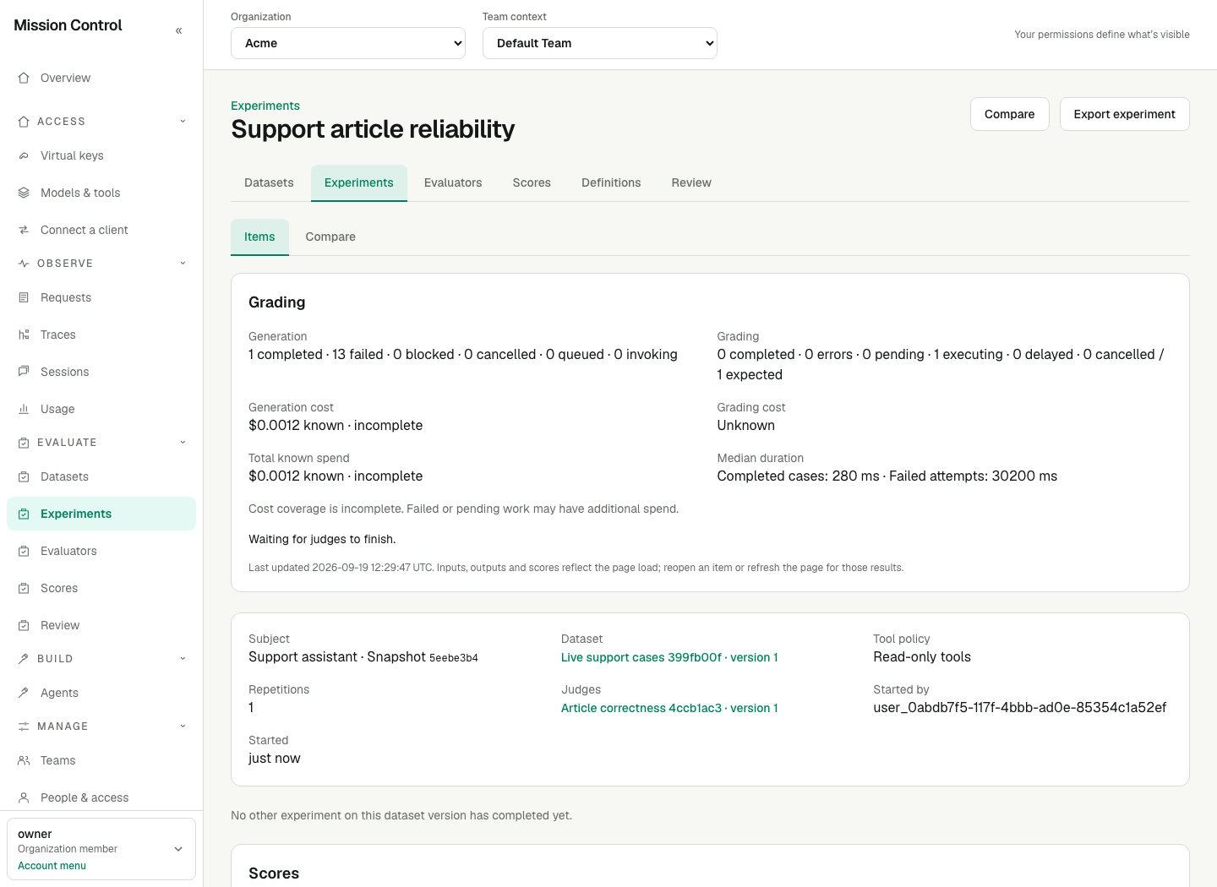This screenshot has height=887, width=1217.
Task: Switch to the Datasets tab
Action: tap(269, 182)
